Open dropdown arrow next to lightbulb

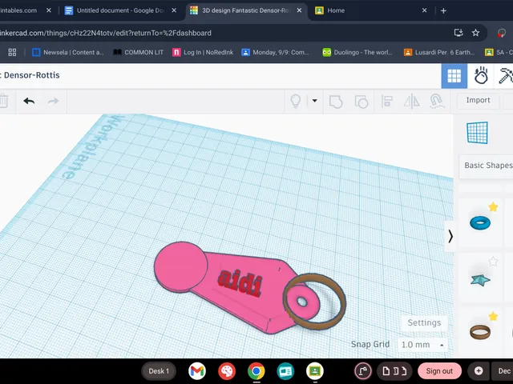click(x=314, y=101)
